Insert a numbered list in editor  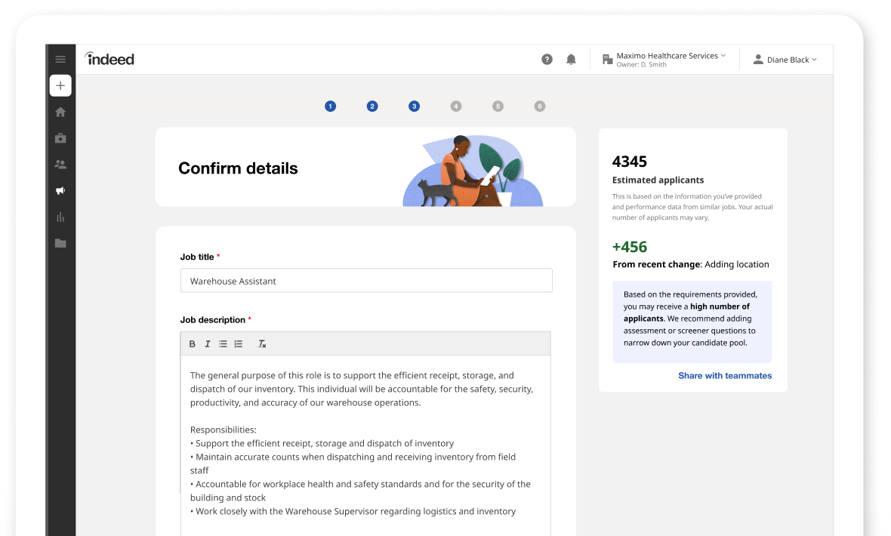pos(238,344)
